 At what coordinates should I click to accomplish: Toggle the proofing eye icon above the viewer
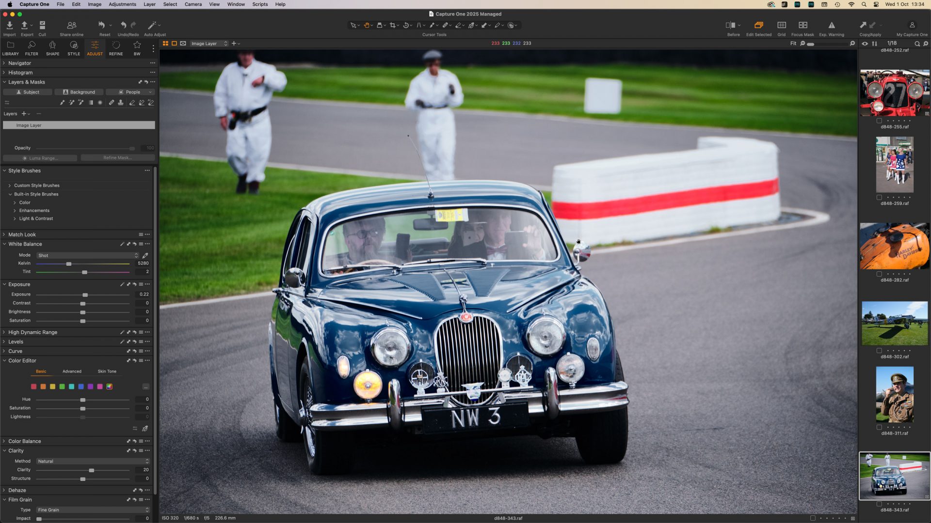[x=864, y=44]
